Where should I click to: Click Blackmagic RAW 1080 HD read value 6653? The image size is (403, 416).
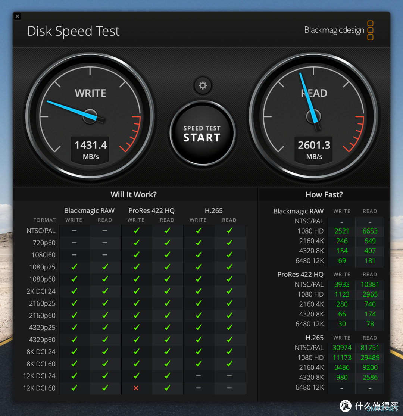370,231
